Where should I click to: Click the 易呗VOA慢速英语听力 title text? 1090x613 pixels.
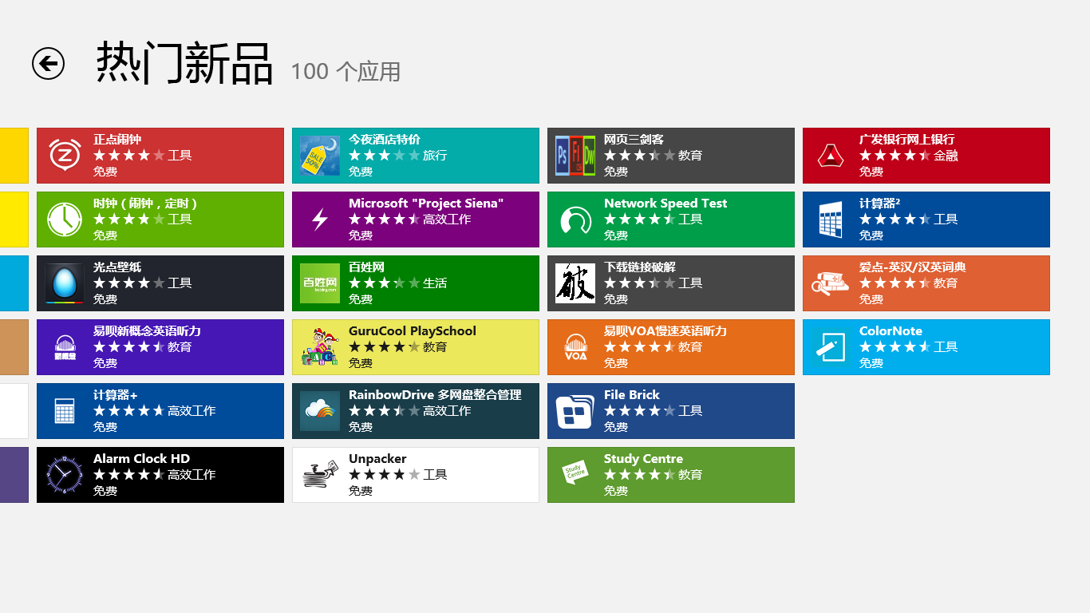click(665, 331)
